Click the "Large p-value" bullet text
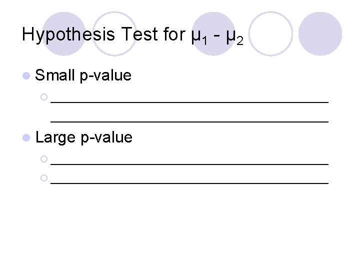Viewport: 360px width, 270px height. click(x=84, y=137)
